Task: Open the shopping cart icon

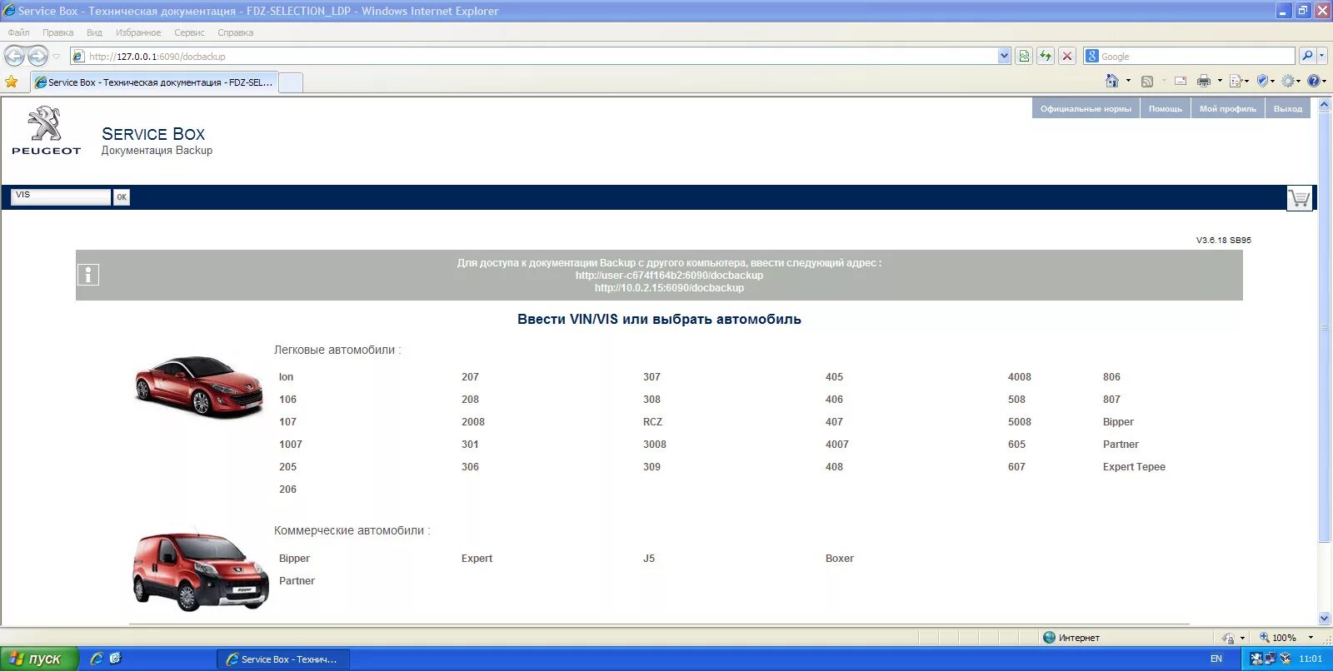Action: pos(1300,198)
